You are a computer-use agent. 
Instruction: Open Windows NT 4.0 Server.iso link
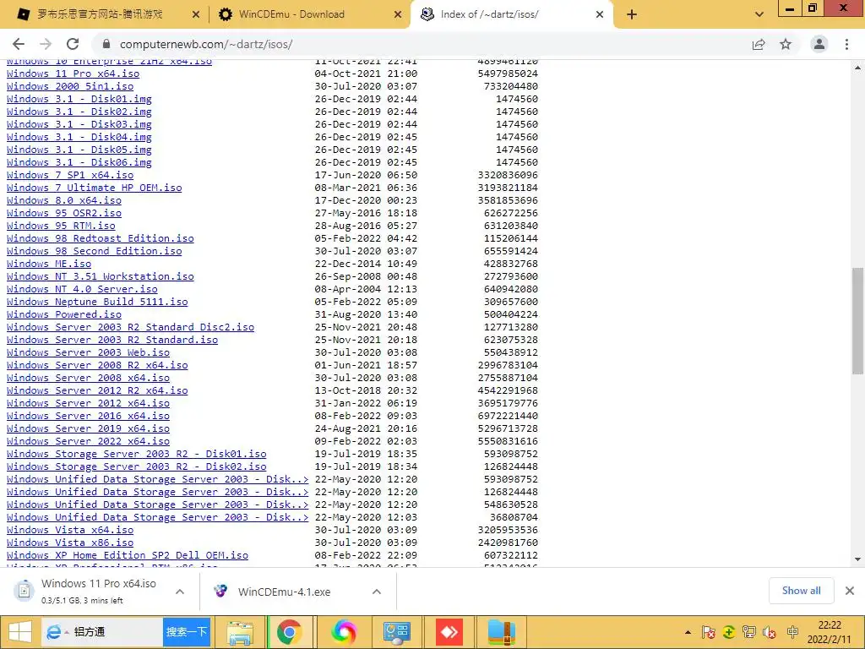[x=82, y=289]
